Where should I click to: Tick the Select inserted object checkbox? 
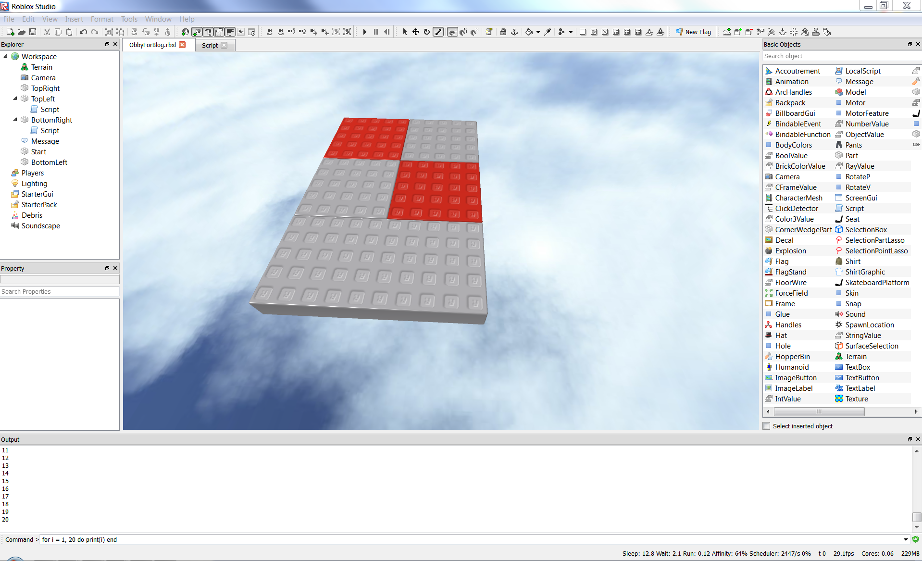click(x=767, y=426)
